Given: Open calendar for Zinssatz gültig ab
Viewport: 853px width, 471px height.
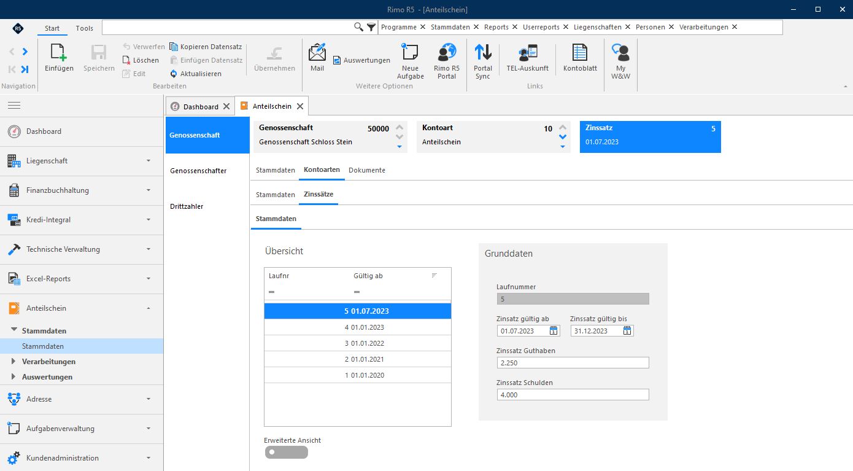Looking at the screenshot, I should click(554, 331).
